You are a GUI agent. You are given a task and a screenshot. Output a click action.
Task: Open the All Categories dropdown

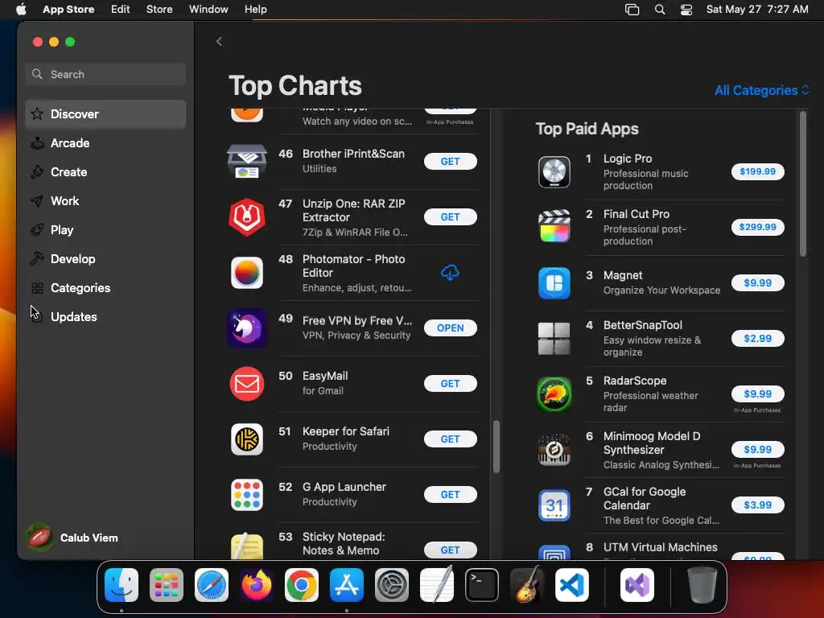click(761, 90)
